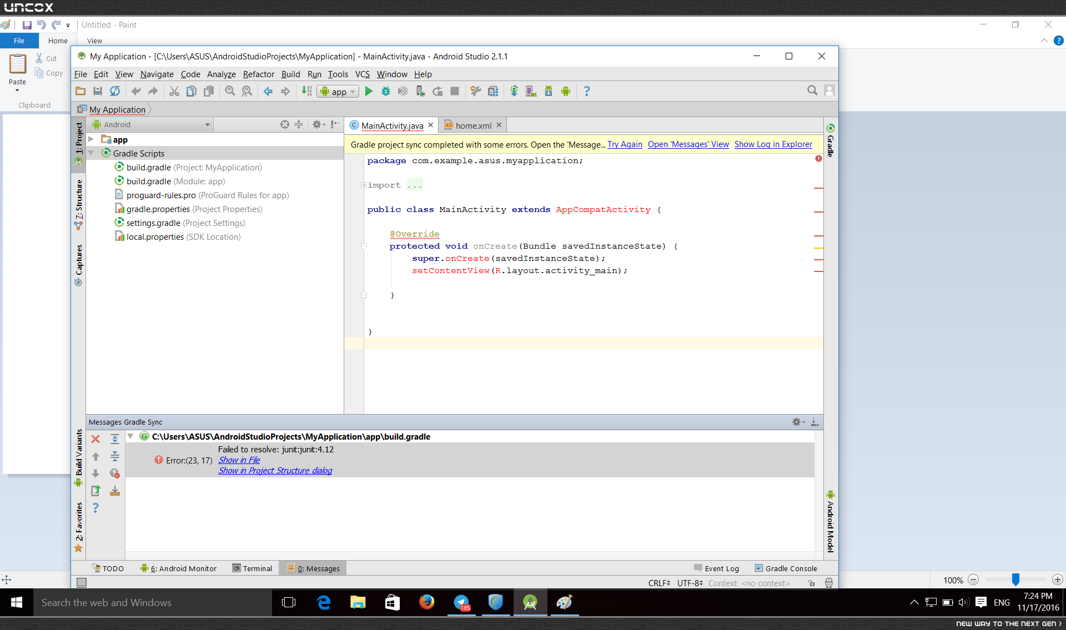
Task: Open the app run configuration dropdown
Action: coord(338,92)
